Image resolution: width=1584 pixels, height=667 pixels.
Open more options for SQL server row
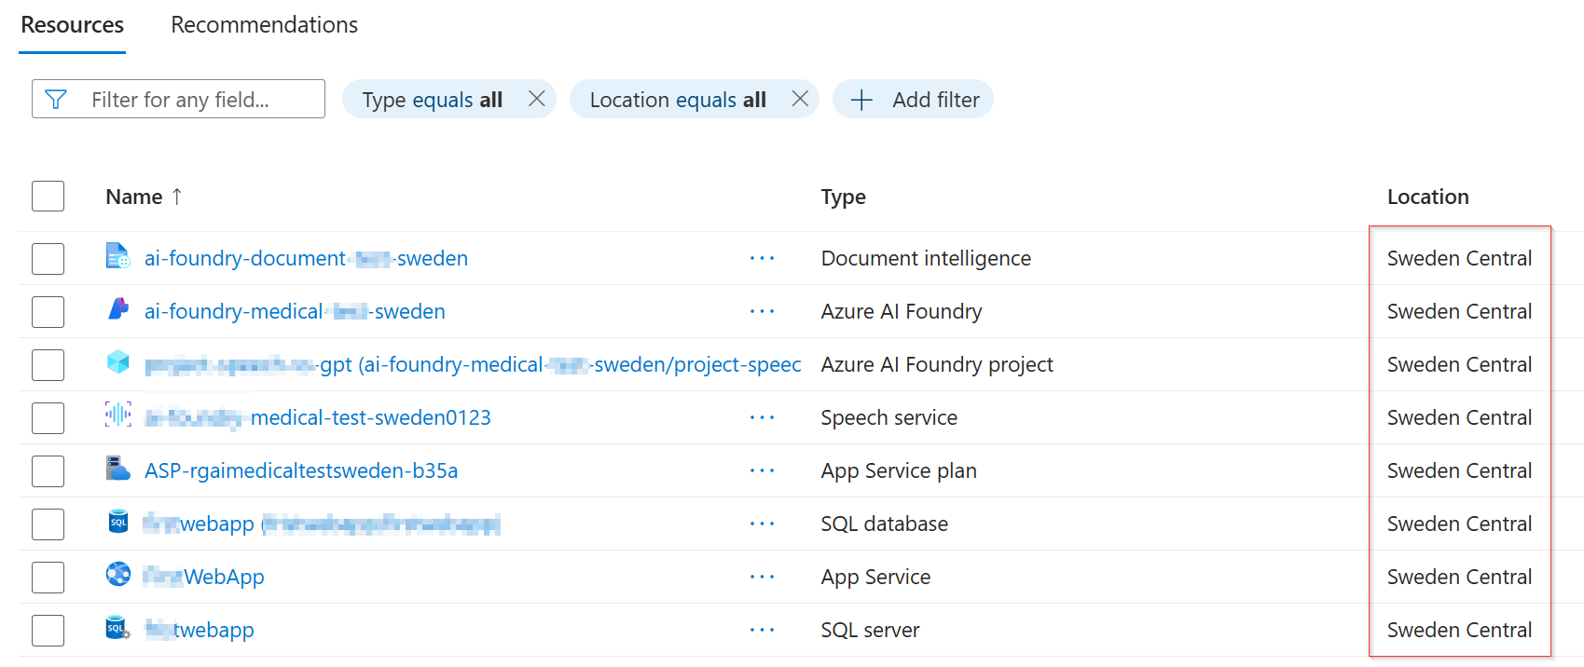pyautogui.click(x=762, y=630)
